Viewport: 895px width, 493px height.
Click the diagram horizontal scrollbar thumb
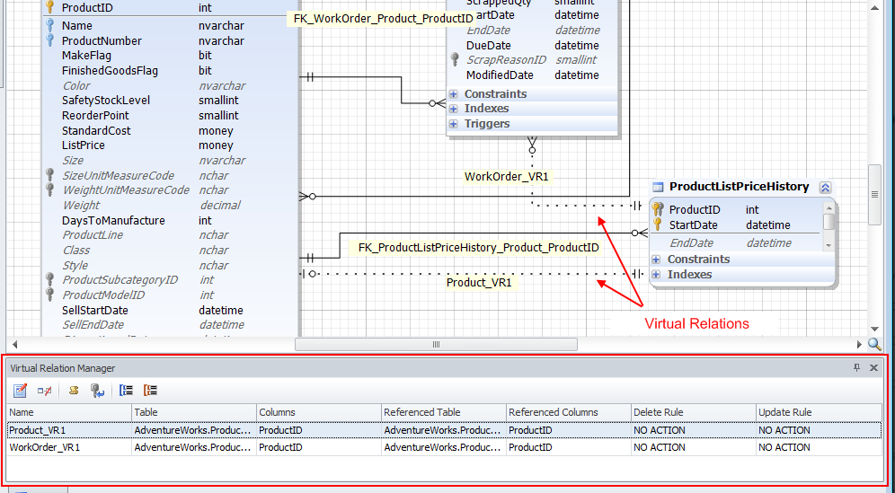436,344
